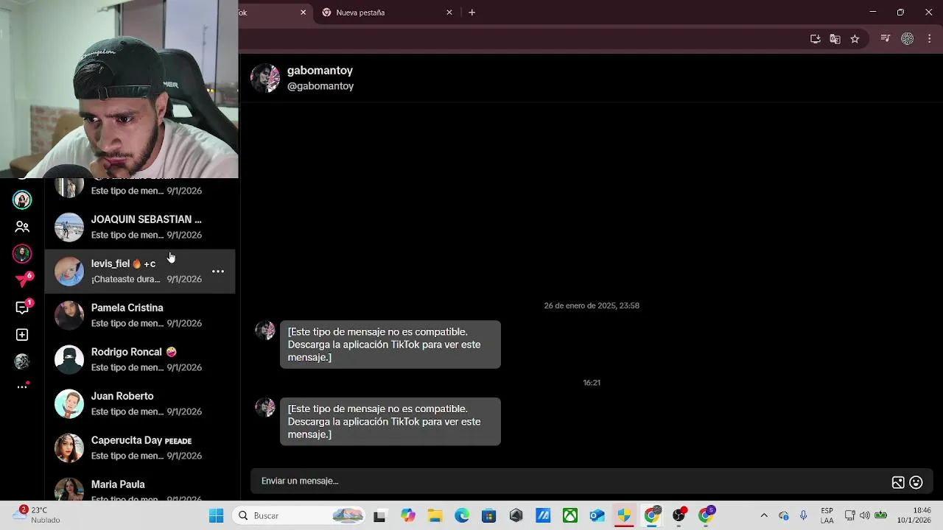Open the Xbox app from the taskbar
The height and width of the screenshot is (530, 943).
(x=570, y=516)
